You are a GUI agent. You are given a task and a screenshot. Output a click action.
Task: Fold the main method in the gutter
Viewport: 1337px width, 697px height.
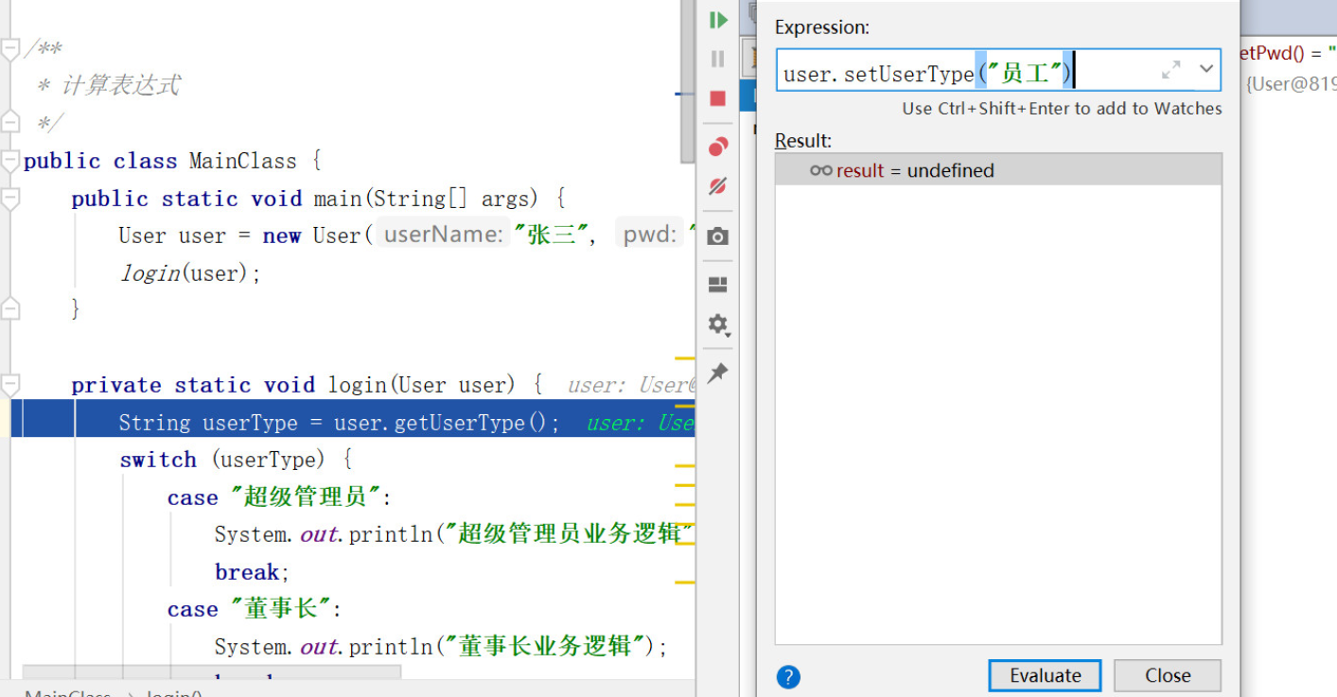pyautogui.click(x=9, y=199)
